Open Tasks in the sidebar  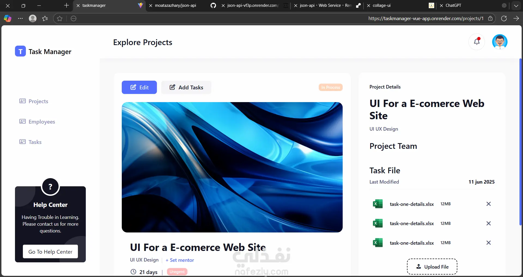(31, 142)
